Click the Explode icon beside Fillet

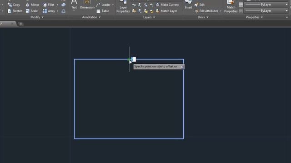point(64,5)
